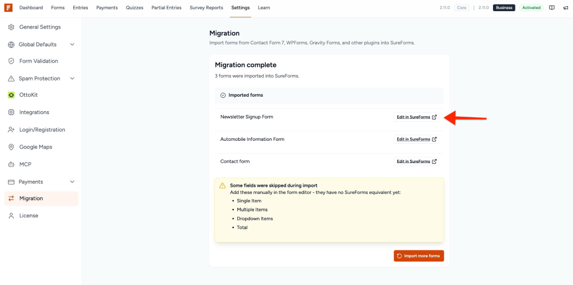Open the Learn tab
Image resolution: width=573 pixels, height=285 pixels.
[264, 8]
